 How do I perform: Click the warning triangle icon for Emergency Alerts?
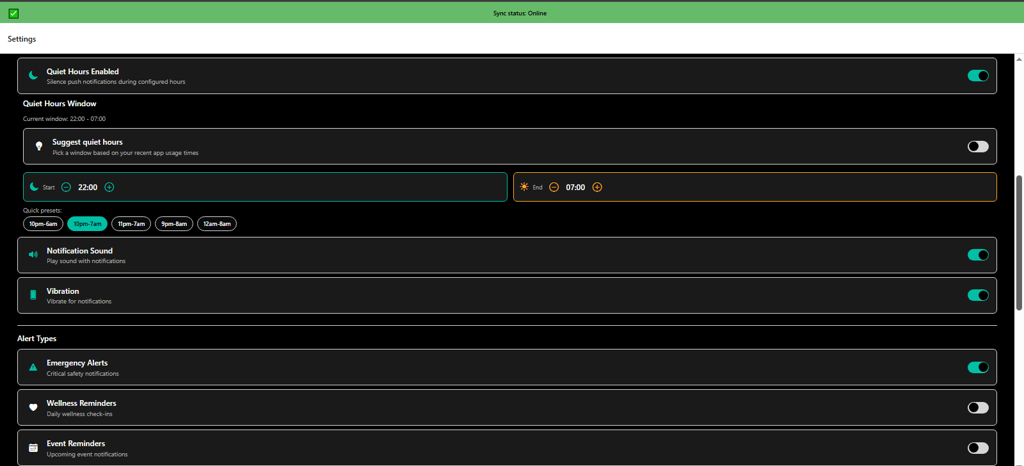[33, 367]
